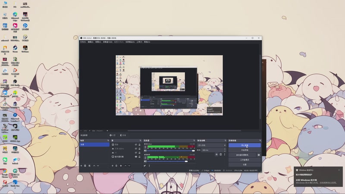Move source down with Sources panel down arrow

[x=129, y=166]
